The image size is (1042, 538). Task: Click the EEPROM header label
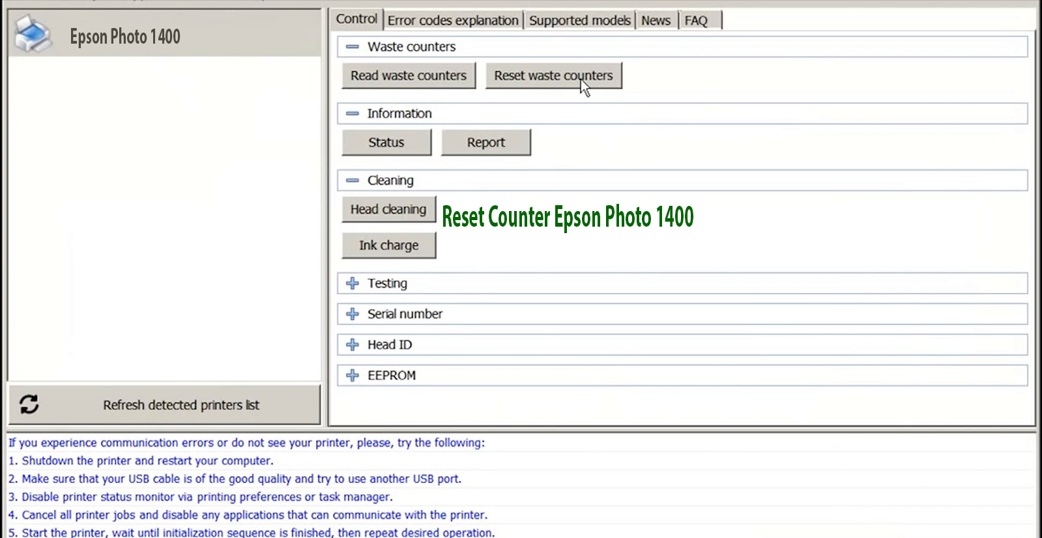[392, 375]
